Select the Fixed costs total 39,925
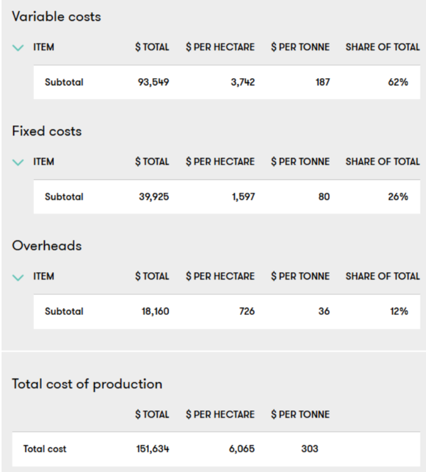Viewport: 426px width, 472px height. pos(154,197)
